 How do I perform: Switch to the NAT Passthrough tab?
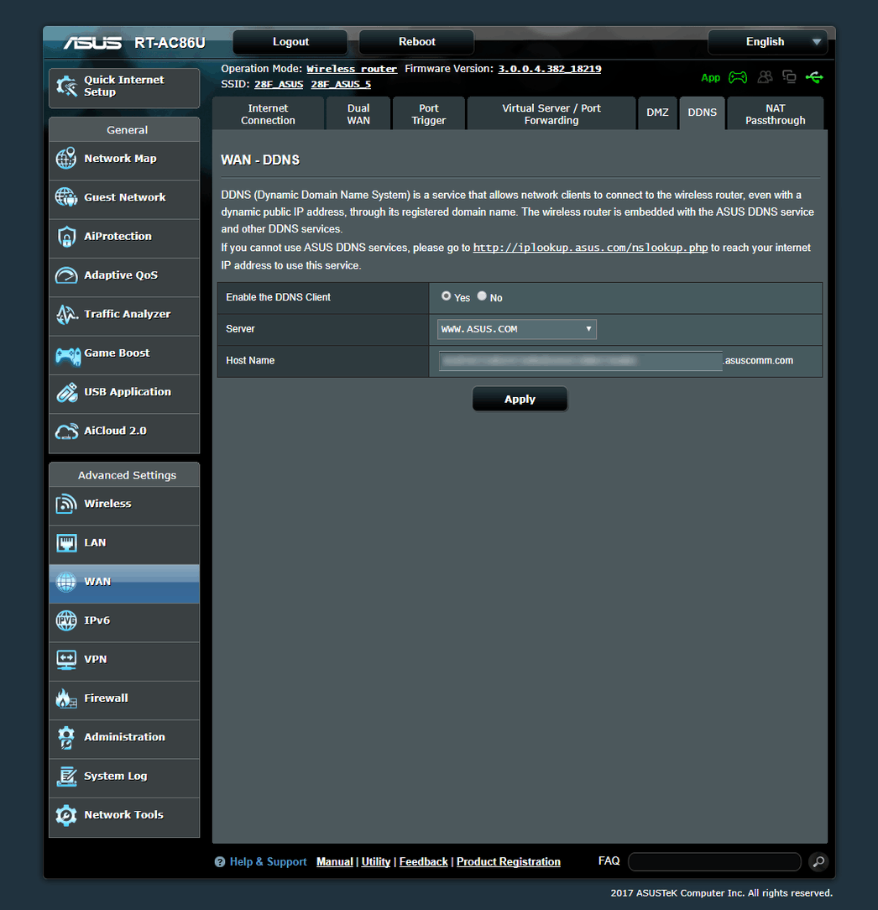click(776, 114)
